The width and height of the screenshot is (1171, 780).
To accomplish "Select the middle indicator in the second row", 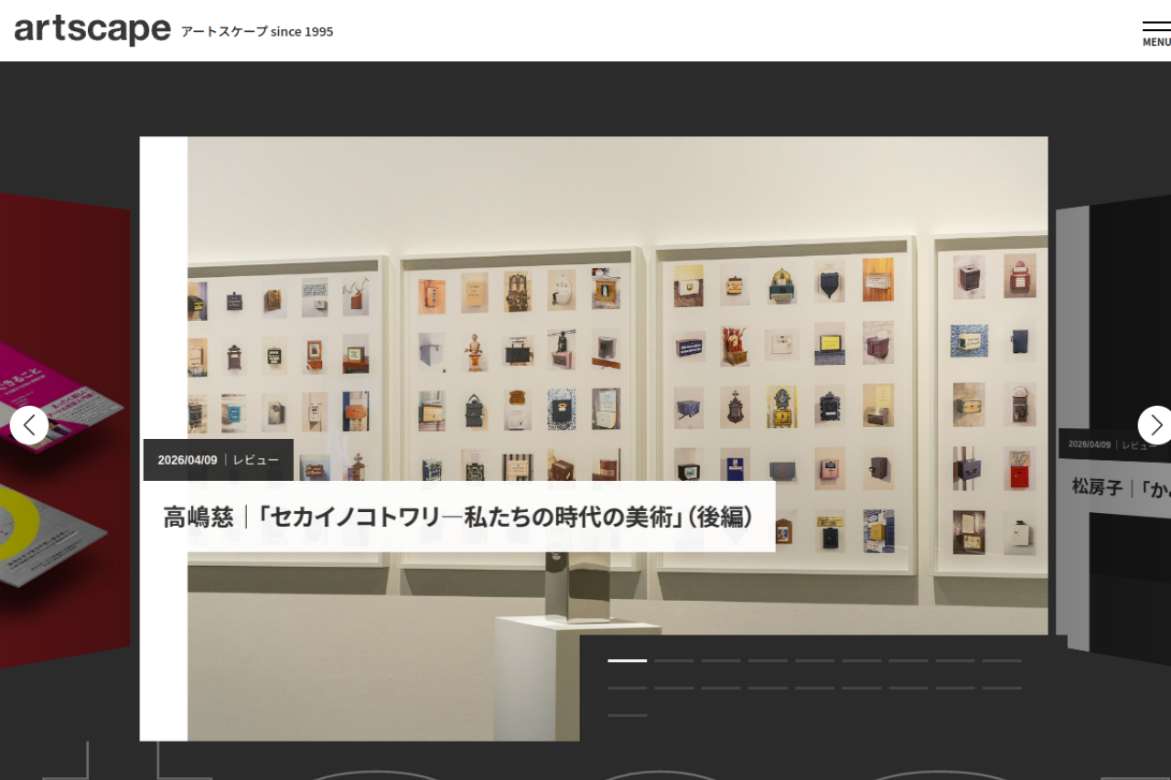I will 814,688.
